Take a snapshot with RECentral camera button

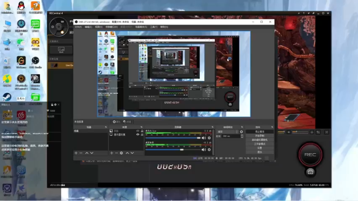point(310,172)
